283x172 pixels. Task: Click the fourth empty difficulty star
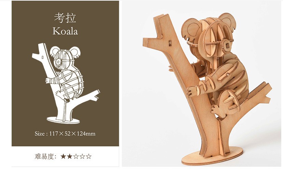tap(82, 156)
